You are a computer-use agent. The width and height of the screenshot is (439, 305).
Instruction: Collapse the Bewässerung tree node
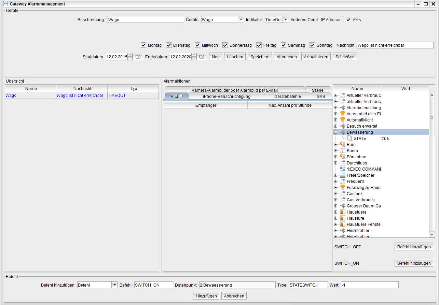[x=335, y=132]
